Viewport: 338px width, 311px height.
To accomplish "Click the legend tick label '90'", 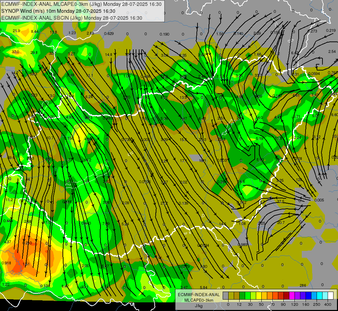I will [283, 304].
